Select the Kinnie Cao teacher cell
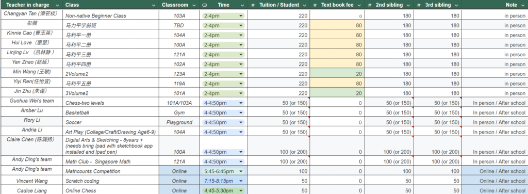 [31, 35]
